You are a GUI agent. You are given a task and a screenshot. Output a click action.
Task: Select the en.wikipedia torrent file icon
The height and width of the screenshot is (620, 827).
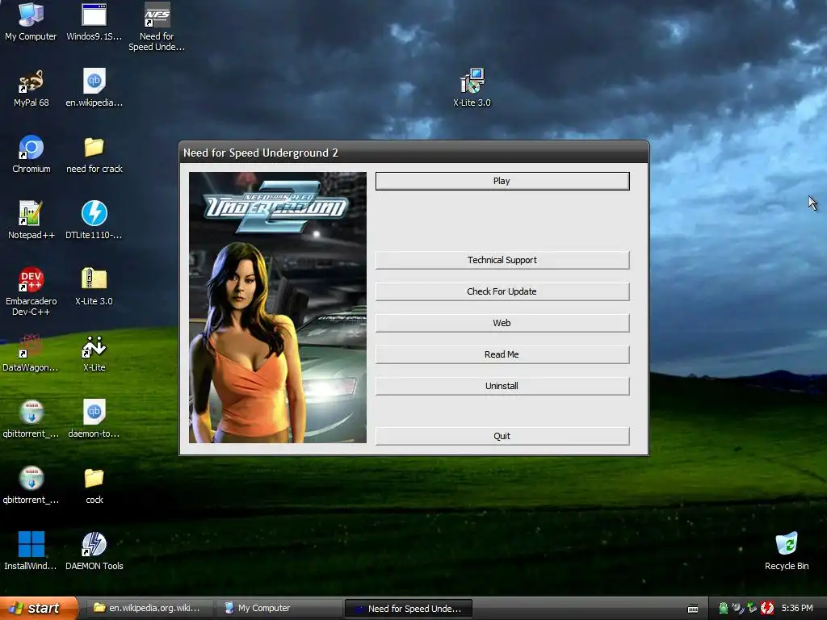click(x=94, y=88)
